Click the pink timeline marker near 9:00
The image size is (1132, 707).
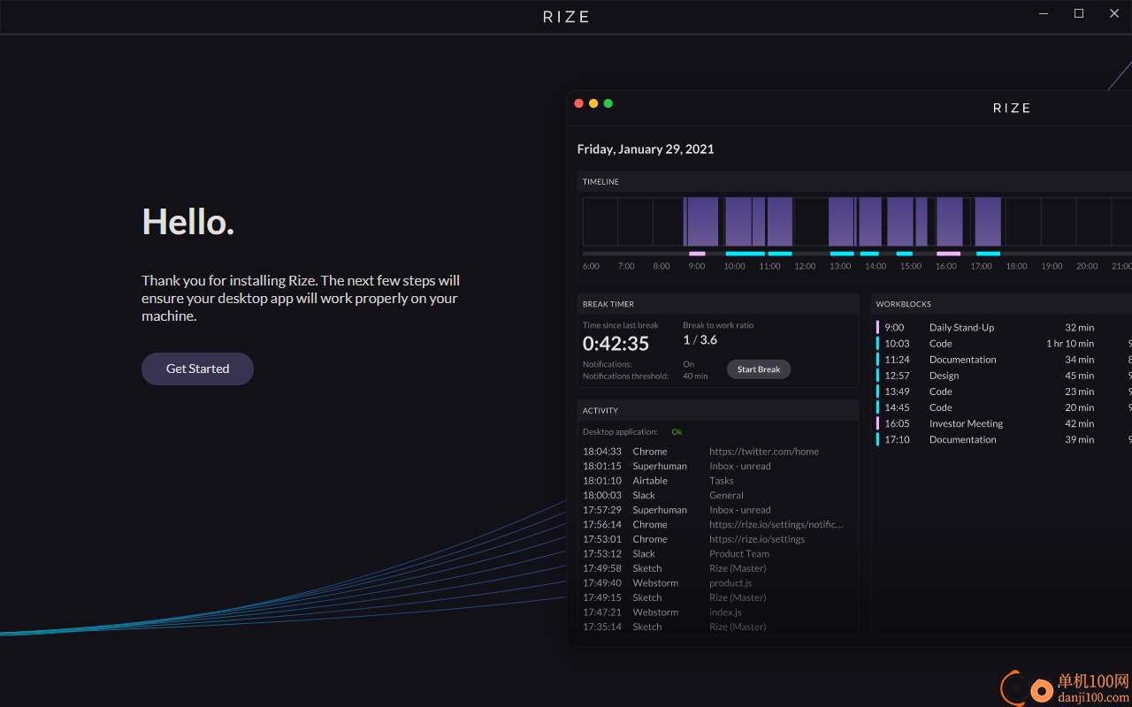coord(697,254)
